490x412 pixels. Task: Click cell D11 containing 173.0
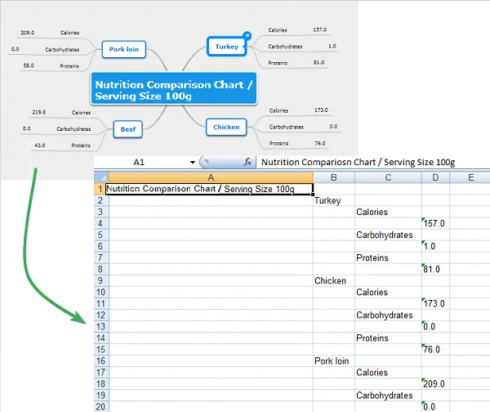pyautogui.click(x=435, y=303)
